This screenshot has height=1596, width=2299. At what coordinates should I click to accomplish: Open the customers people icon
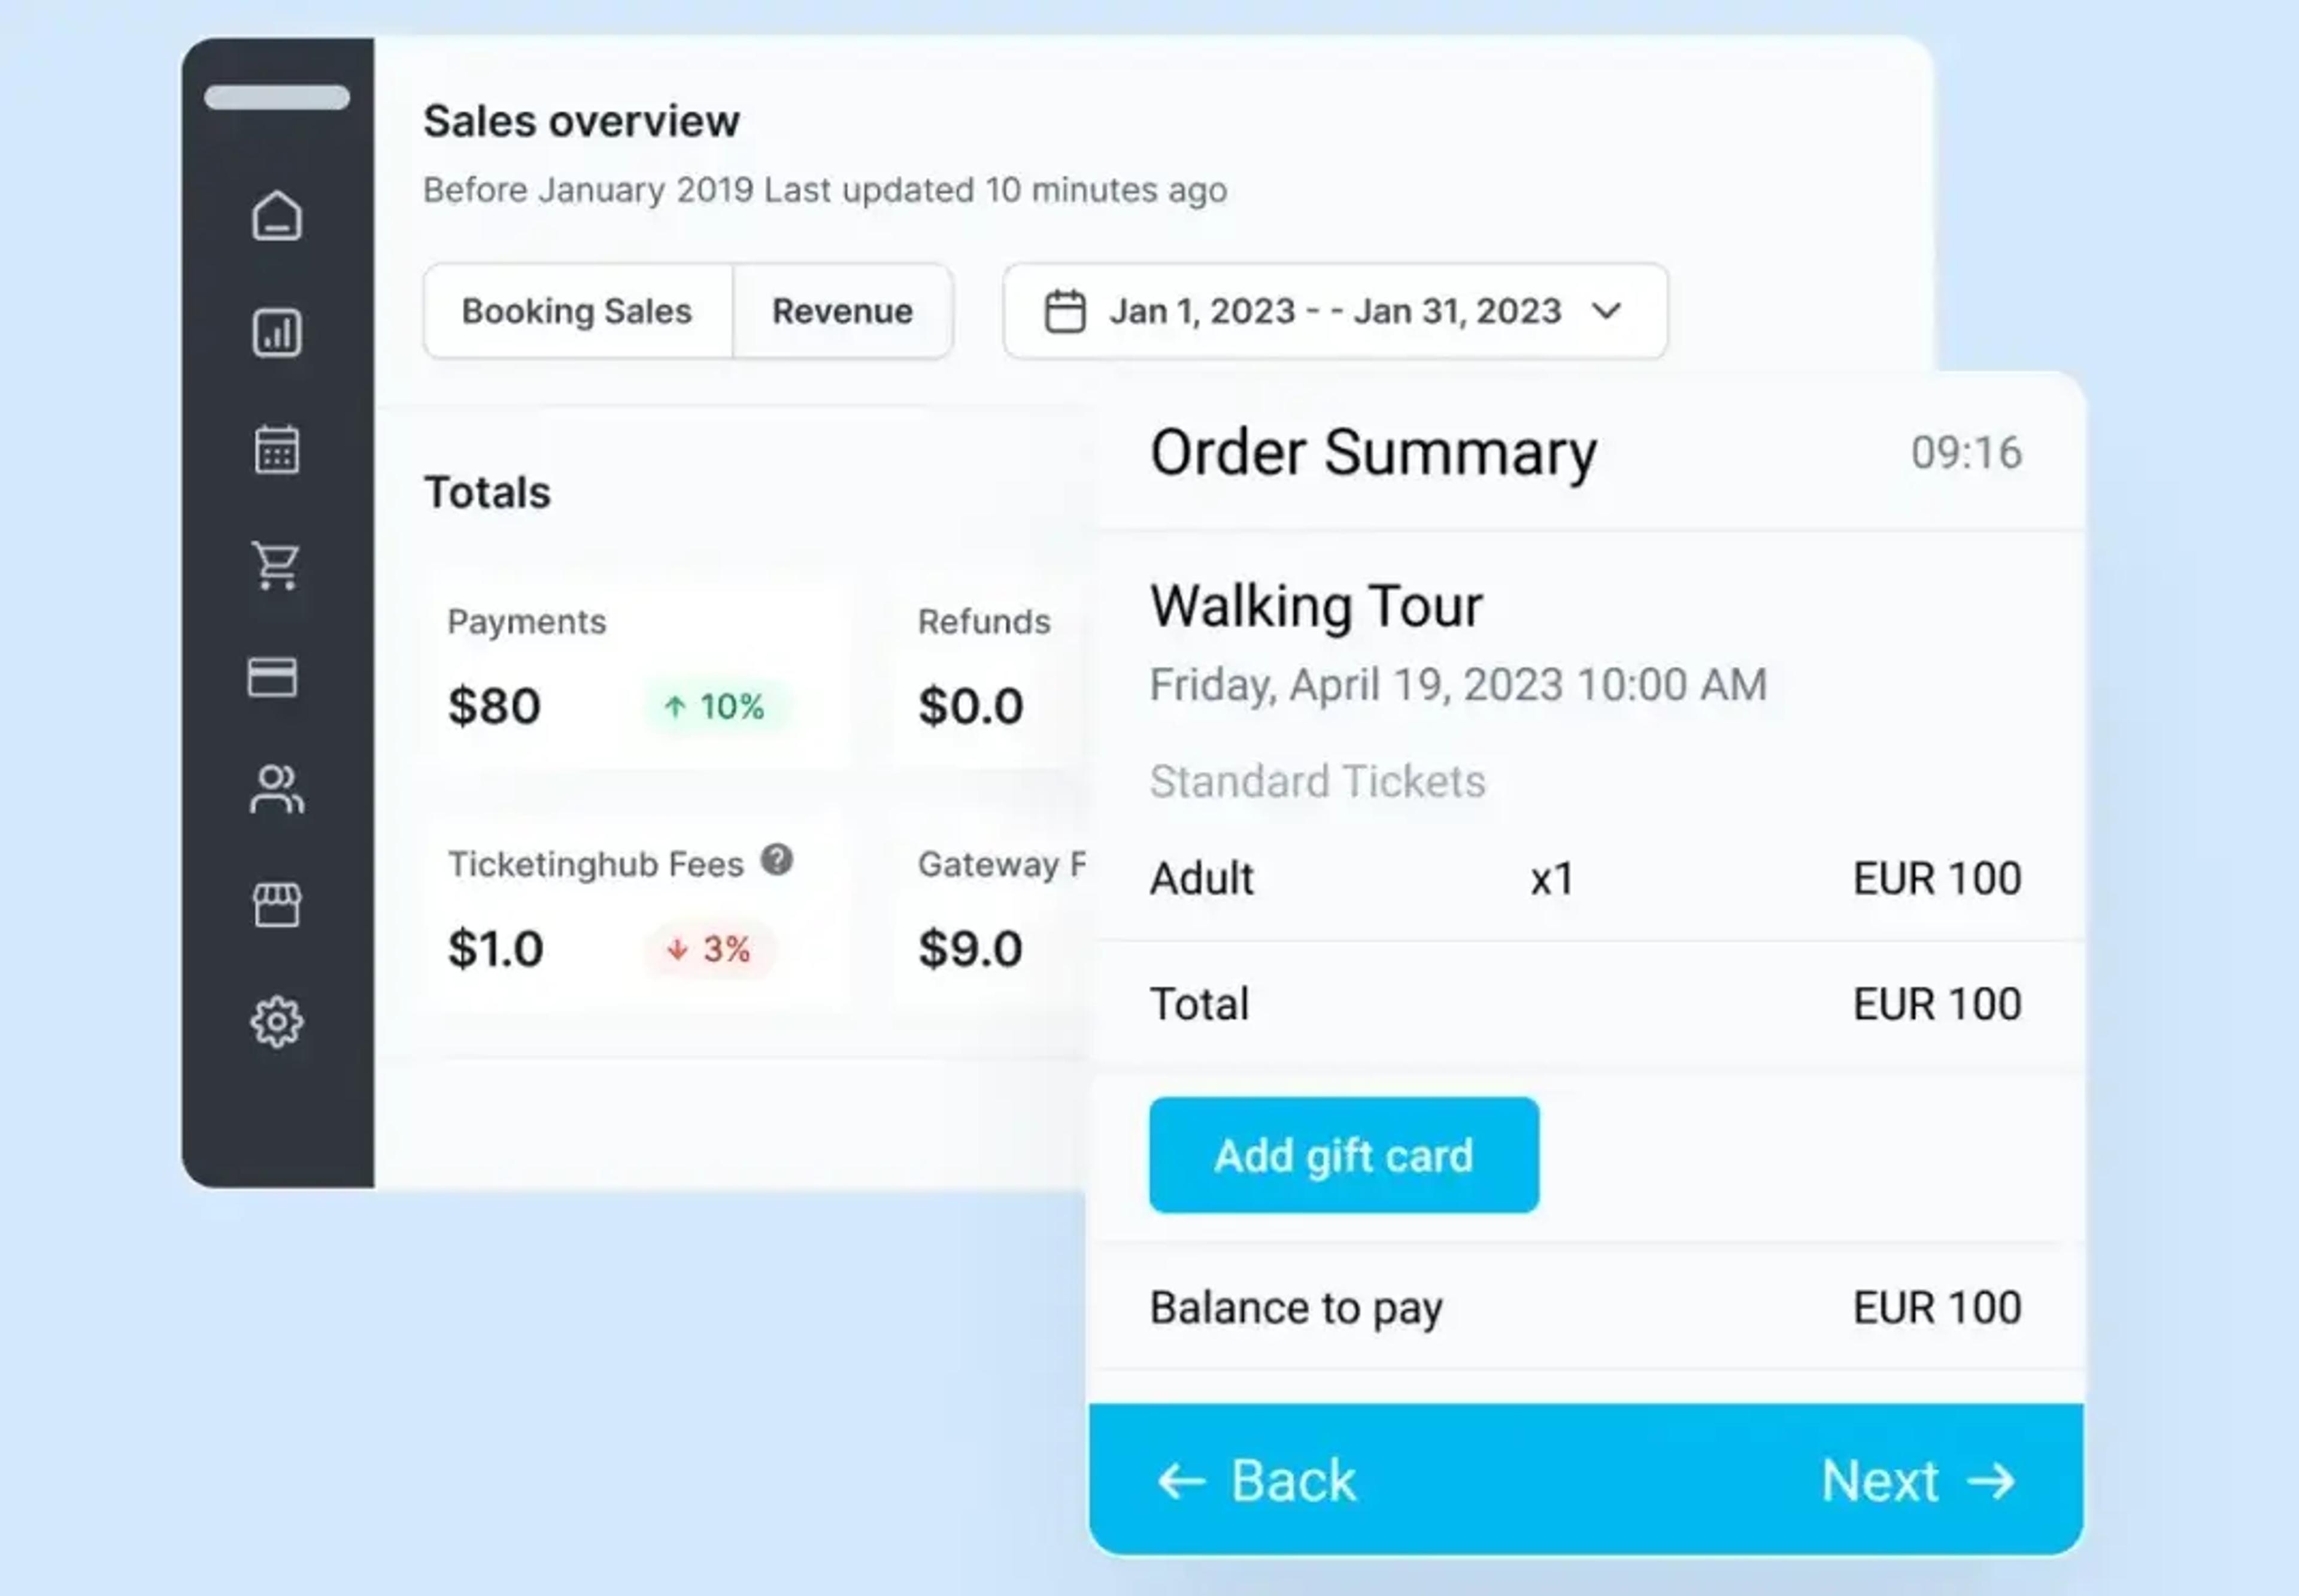tap(276, 789)
